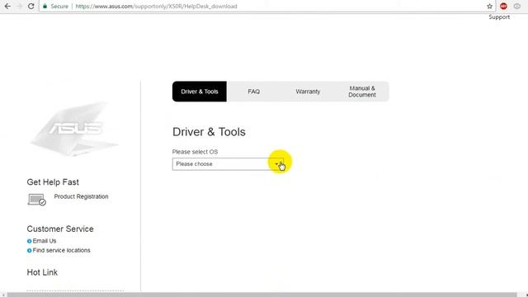
Task: Click the Customer Service heading
Action: (60, 229)
